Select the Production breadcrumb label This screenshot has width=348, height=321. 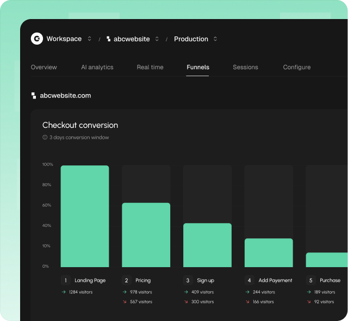click(x=191, y=39)
